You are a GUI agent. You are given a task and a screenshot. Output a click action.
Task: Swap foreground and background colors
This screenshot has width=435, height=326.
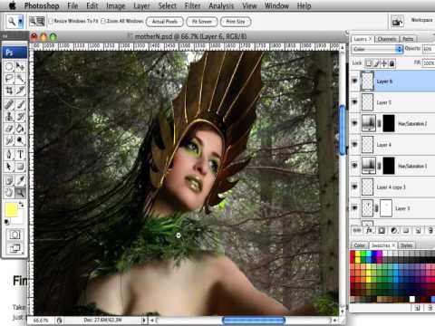click(x=22, y=205)
